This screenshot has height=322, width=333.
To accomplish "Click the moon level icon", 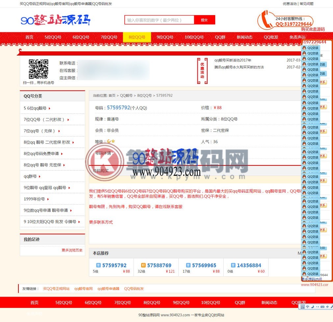I will click(x=109, y=141).
